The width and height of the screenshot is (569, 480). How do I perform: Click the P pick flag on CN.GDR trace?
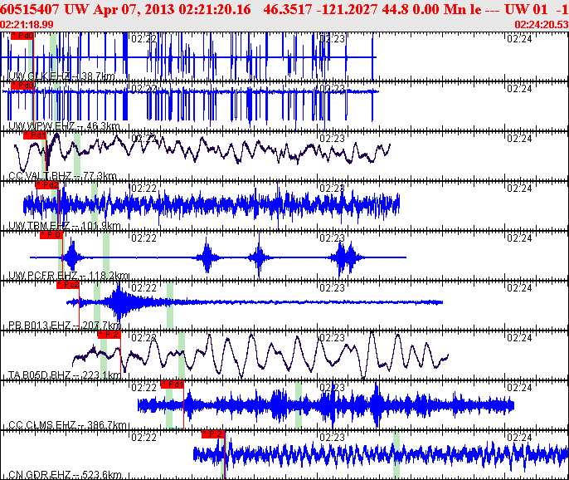213,433
